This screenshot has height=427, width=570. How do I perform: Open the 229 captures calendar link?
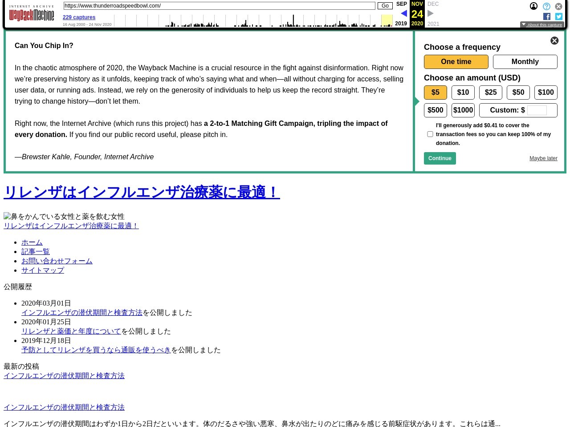point(79,17)
